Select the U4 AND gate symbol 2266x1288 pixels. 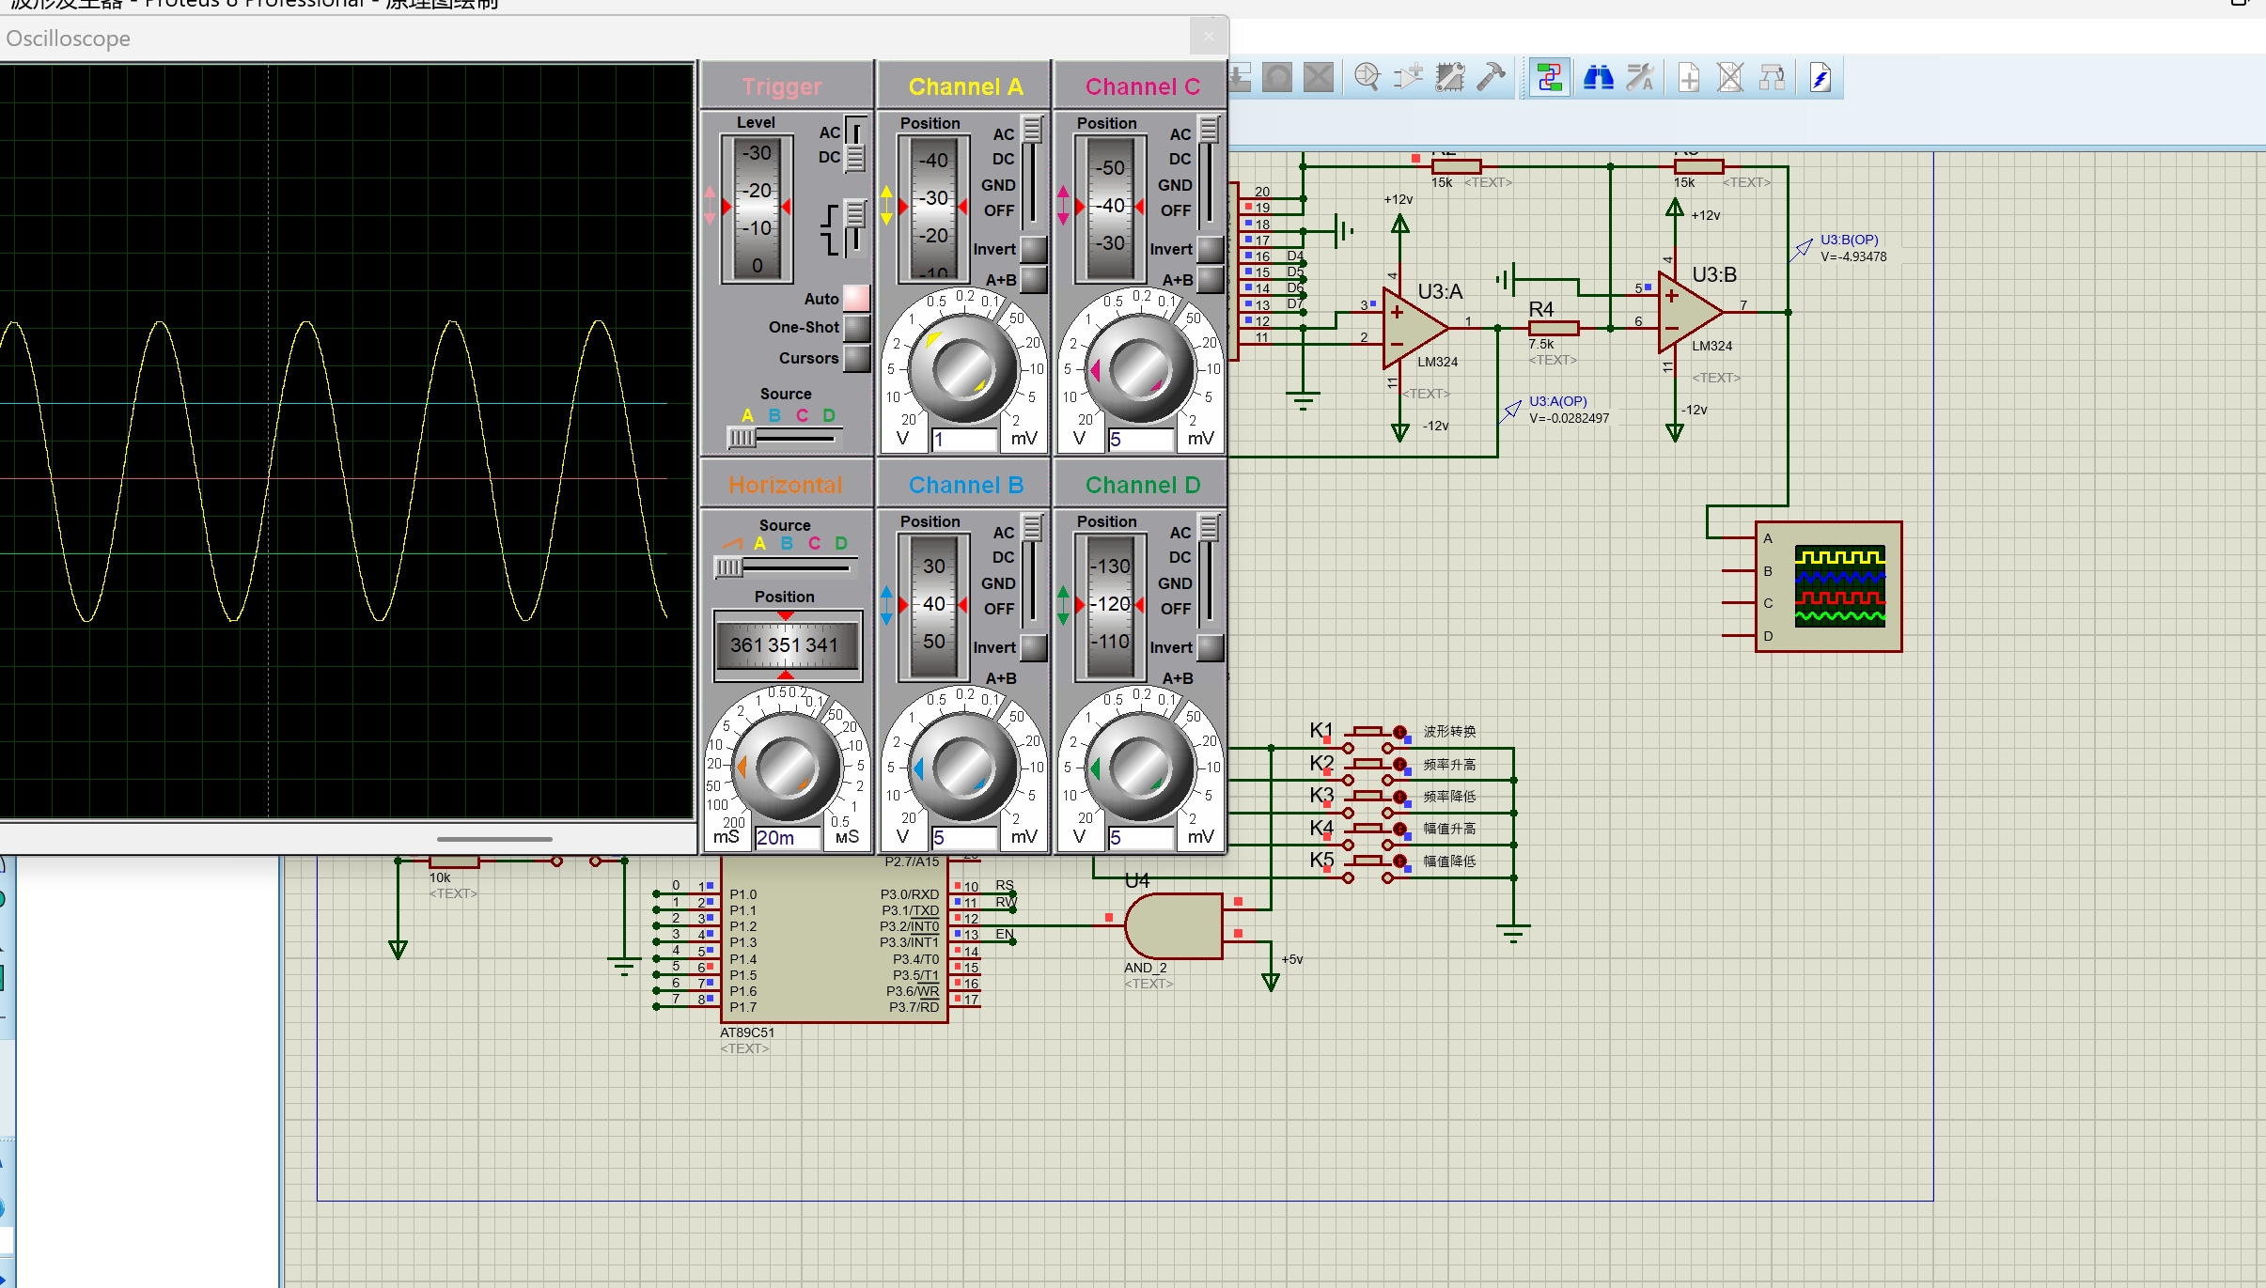(1173, 926)
